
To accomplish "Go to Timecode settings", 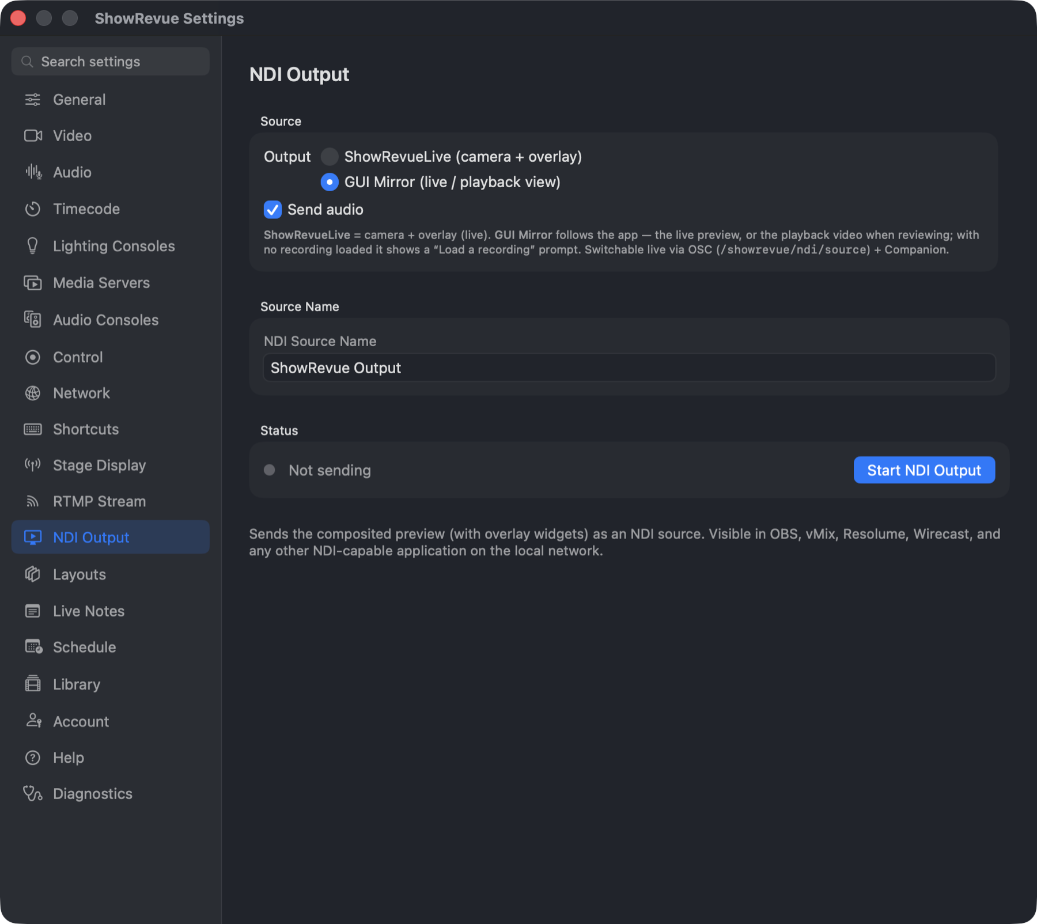I will (111, 209).
